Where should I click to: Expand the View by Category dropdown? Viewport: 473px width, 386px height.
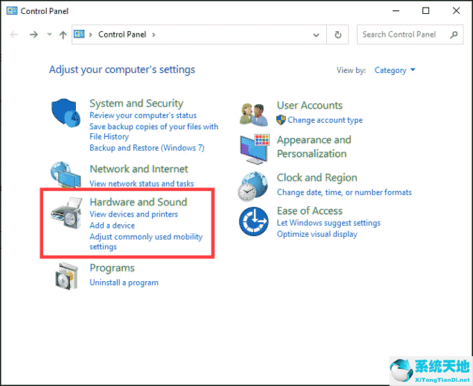394,70
